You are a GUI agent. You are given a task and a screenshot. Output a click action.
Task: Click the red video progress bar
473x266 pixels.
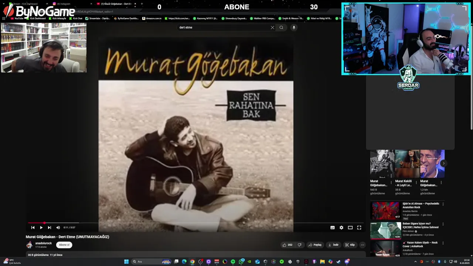(x=36, y=223)
